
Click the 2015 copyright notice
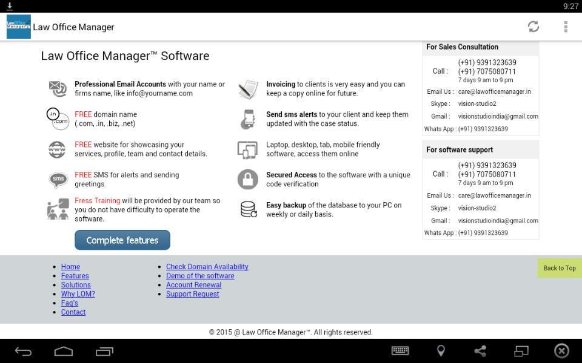290,332
